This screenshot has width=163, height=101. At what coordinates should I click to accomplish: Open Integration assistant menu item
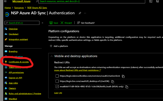(18, 39)
